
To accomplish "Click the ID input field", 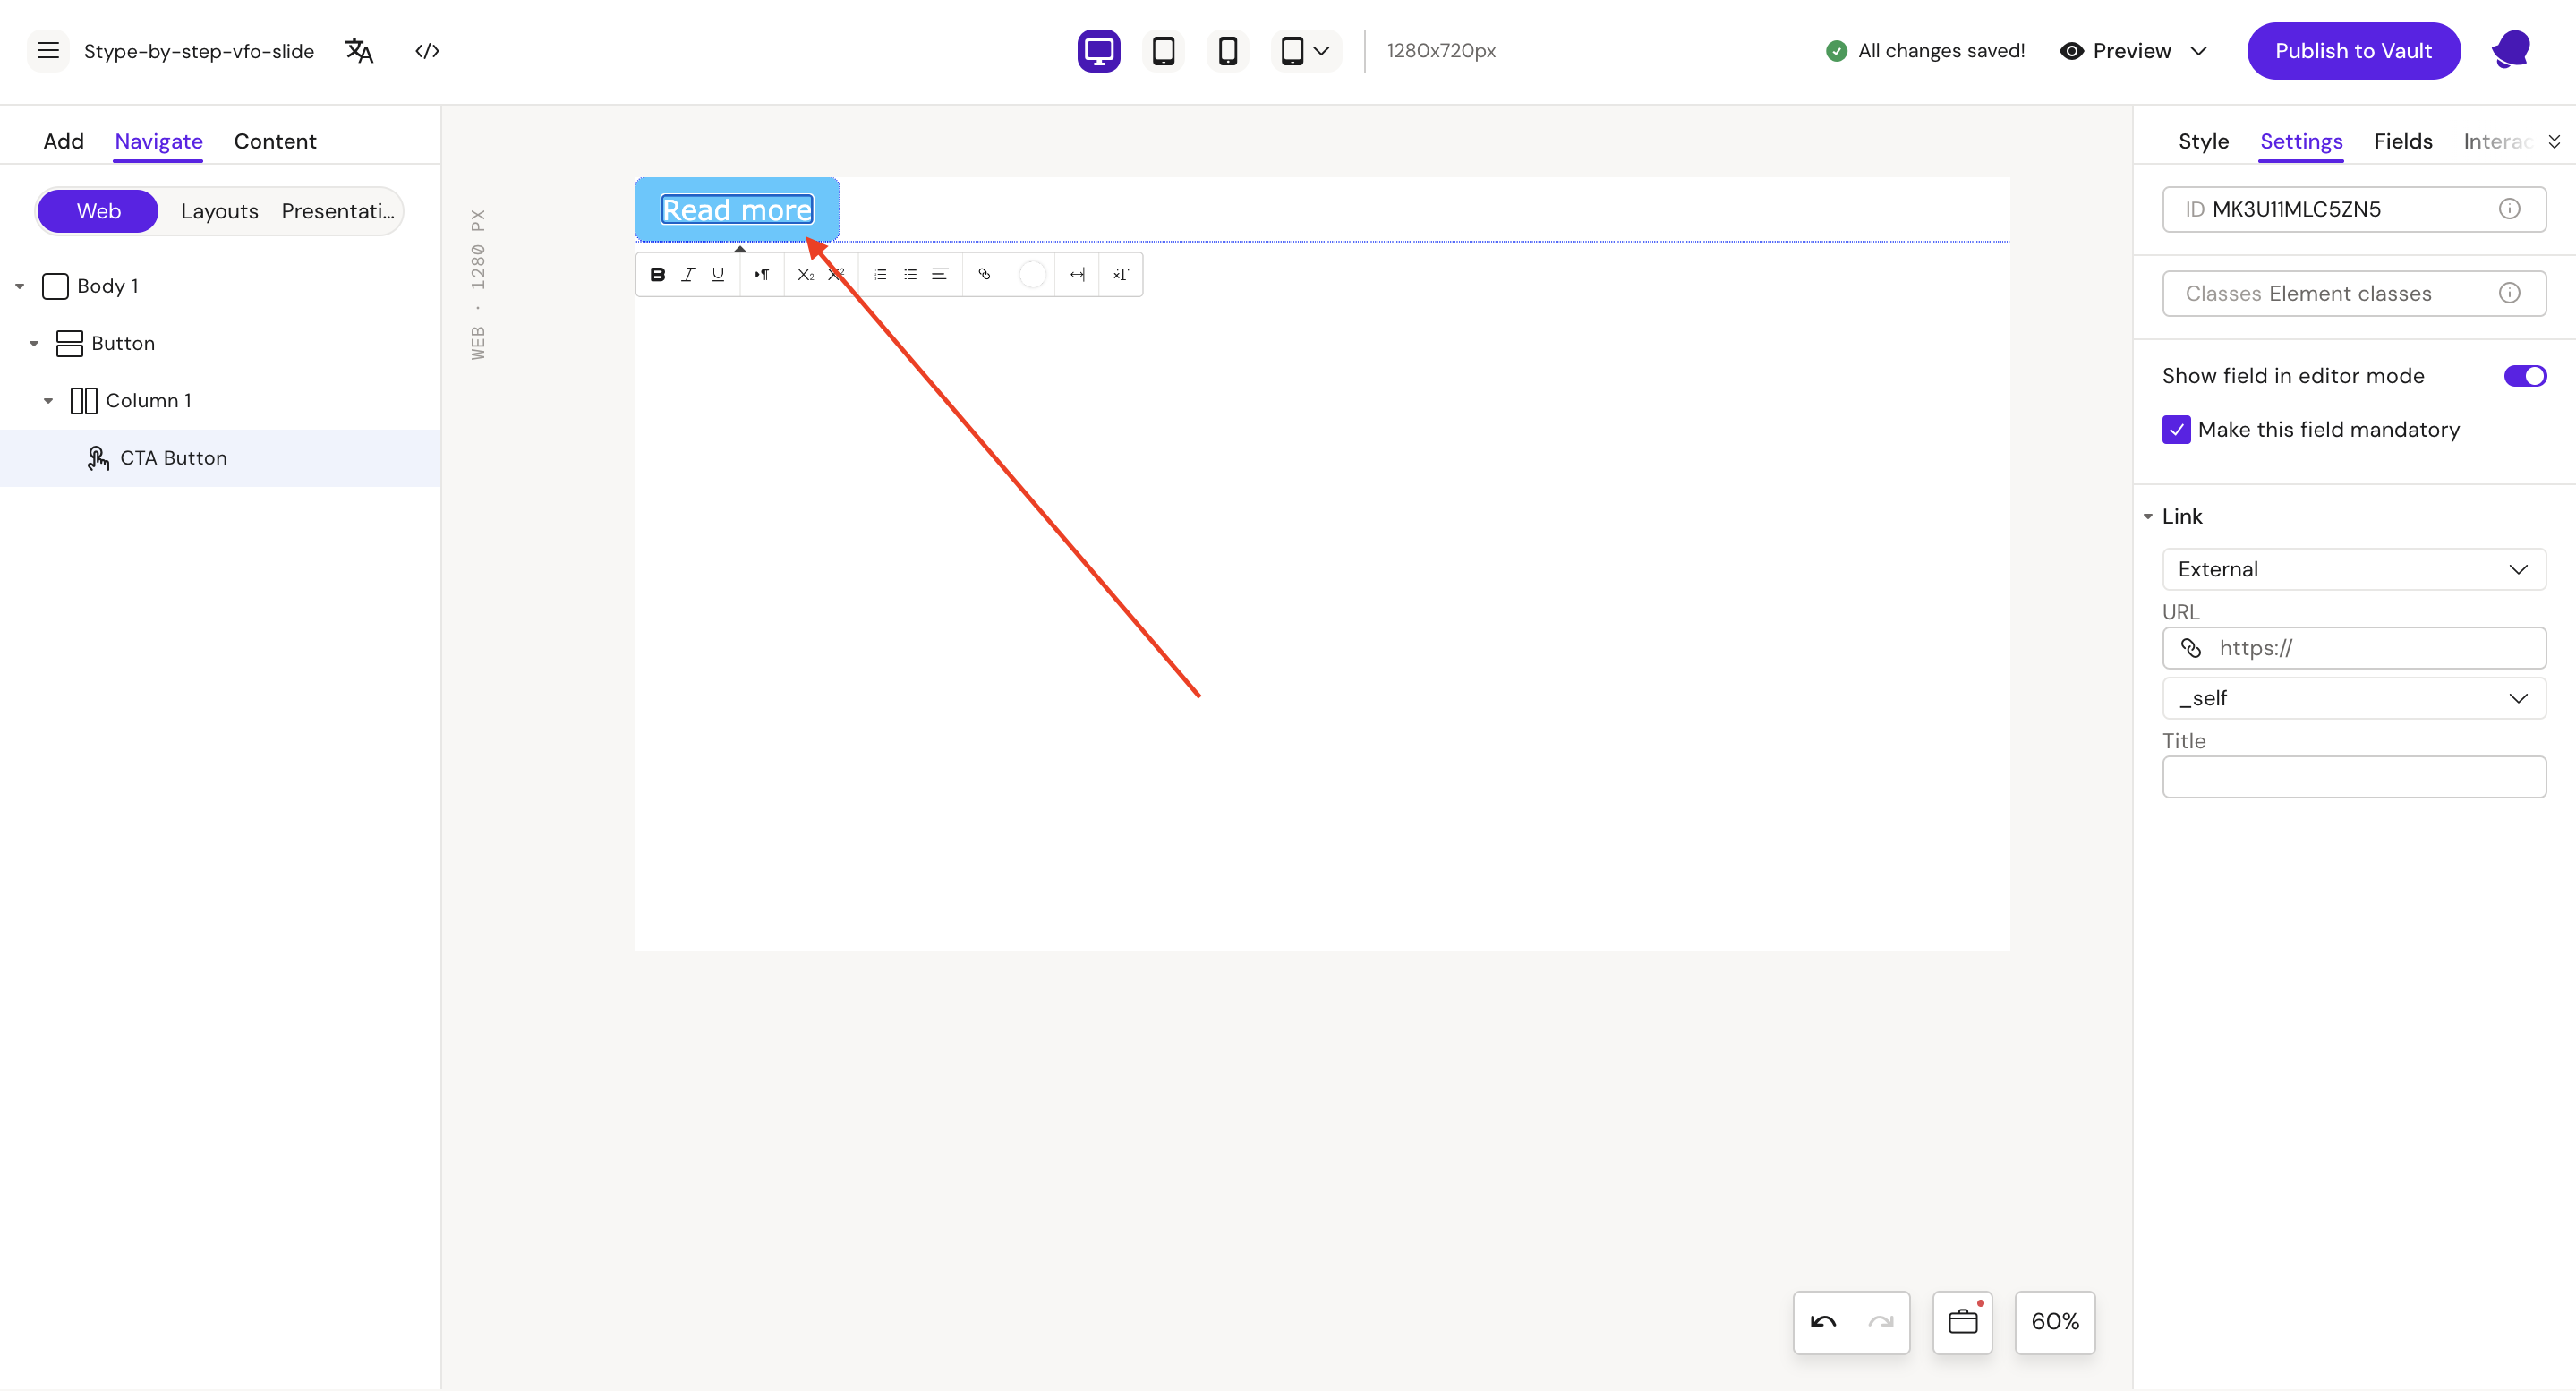I will (x=2353, y=209).
